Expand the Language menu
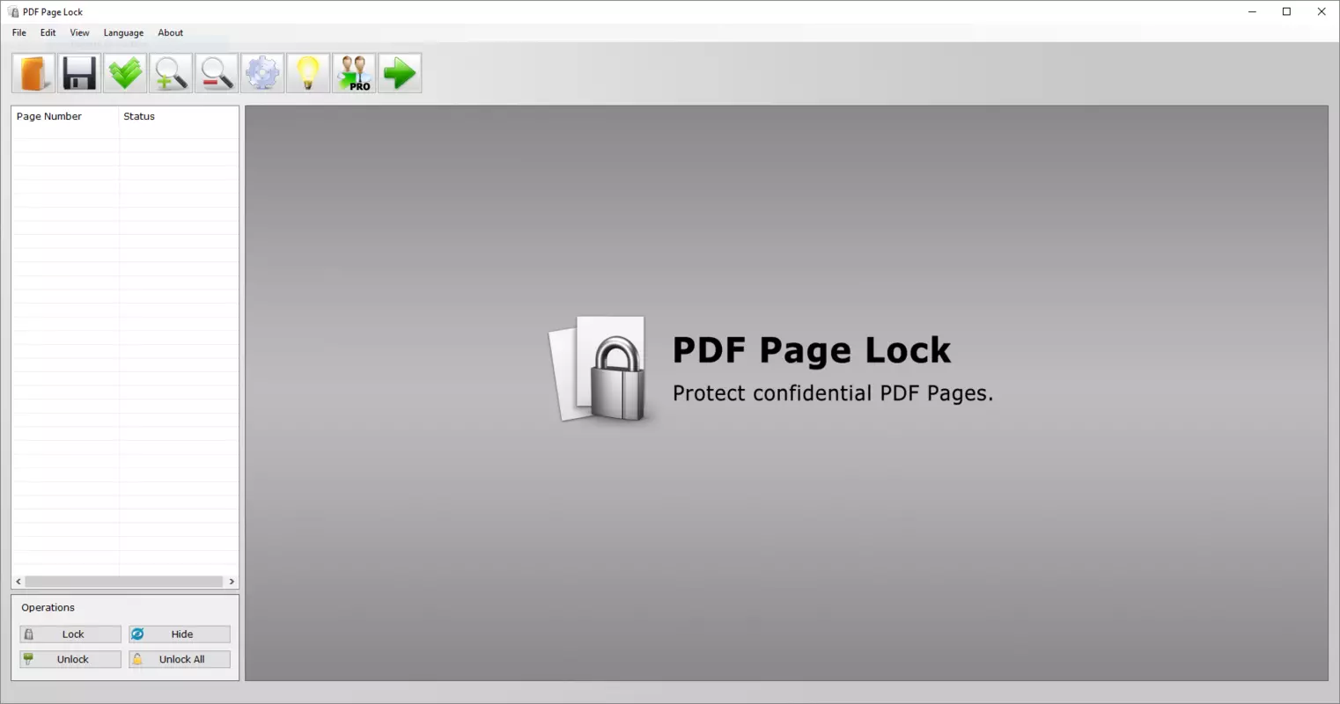The width and height of the screenshot is (1340, 704). point(123,33)
